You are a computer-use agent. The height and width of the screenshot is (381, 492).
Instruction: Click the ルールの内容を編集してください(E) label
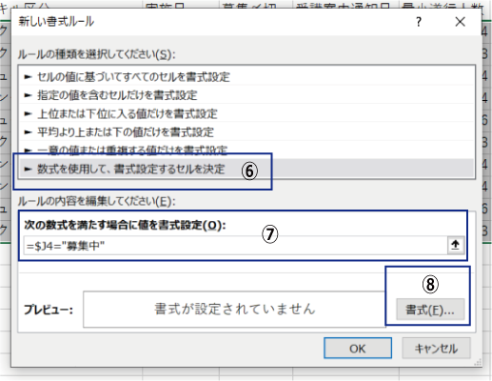coord(96,201)
